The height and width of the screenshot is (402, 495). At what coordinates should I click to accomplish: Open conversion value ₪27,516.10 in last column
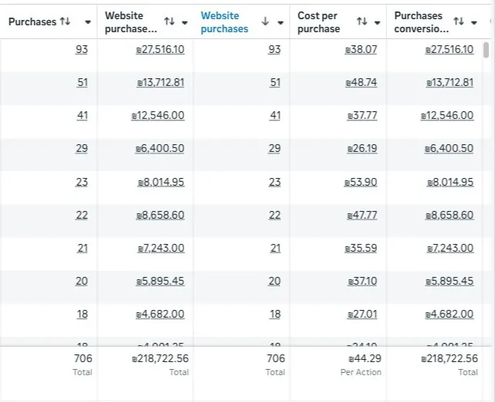449,50
